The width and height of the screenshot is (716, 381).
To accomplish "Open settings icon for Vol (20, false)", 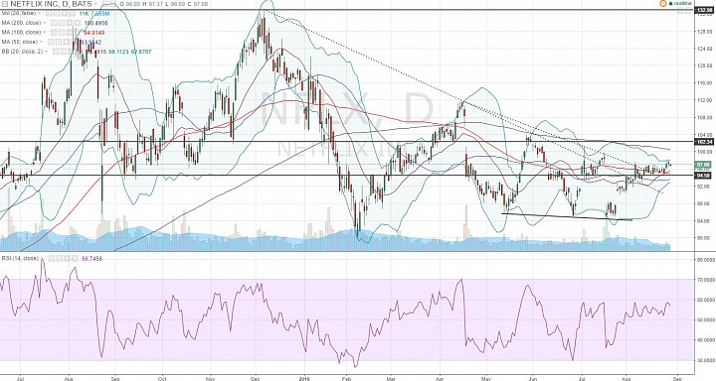I will click(x=57, y=13).
